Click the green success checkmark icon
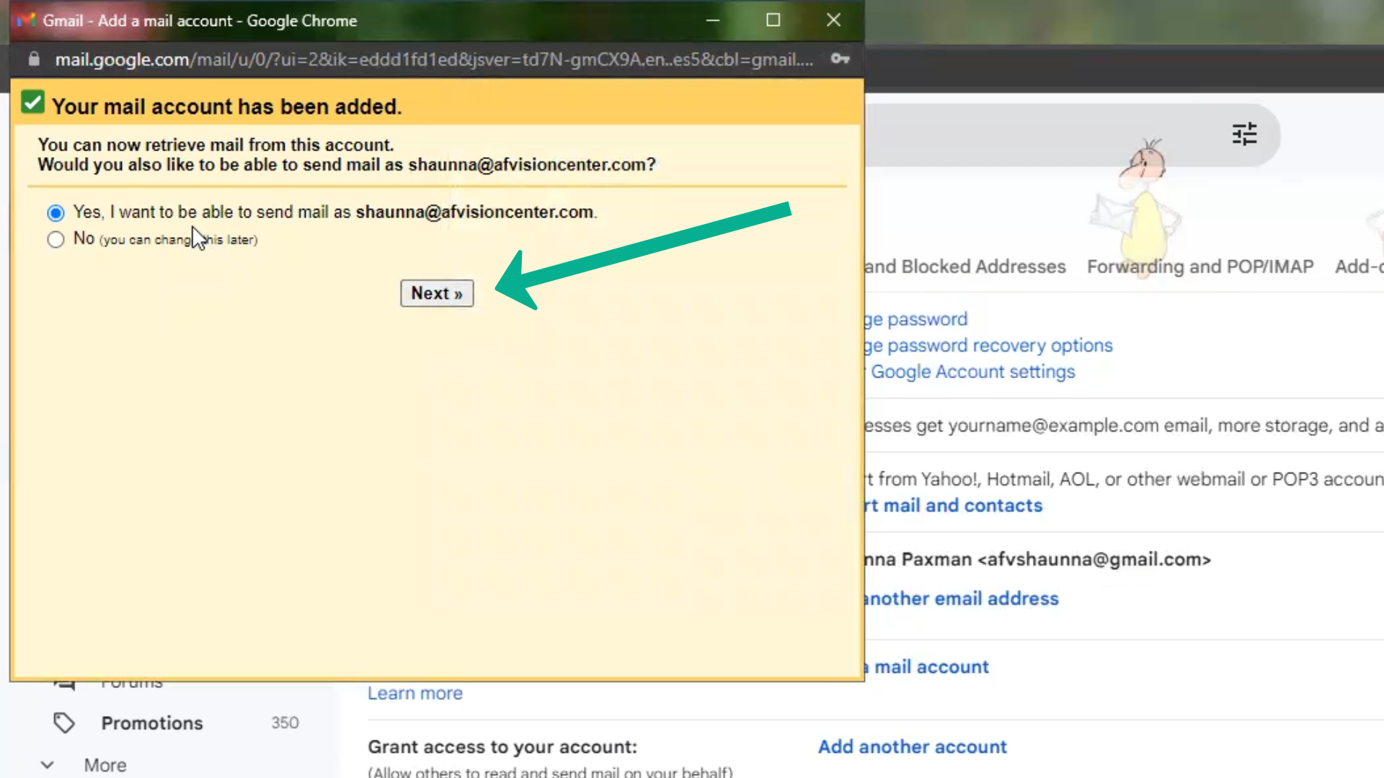This screenshot has width=1384, height=778. pyautogui.click(x=32, y=102)
